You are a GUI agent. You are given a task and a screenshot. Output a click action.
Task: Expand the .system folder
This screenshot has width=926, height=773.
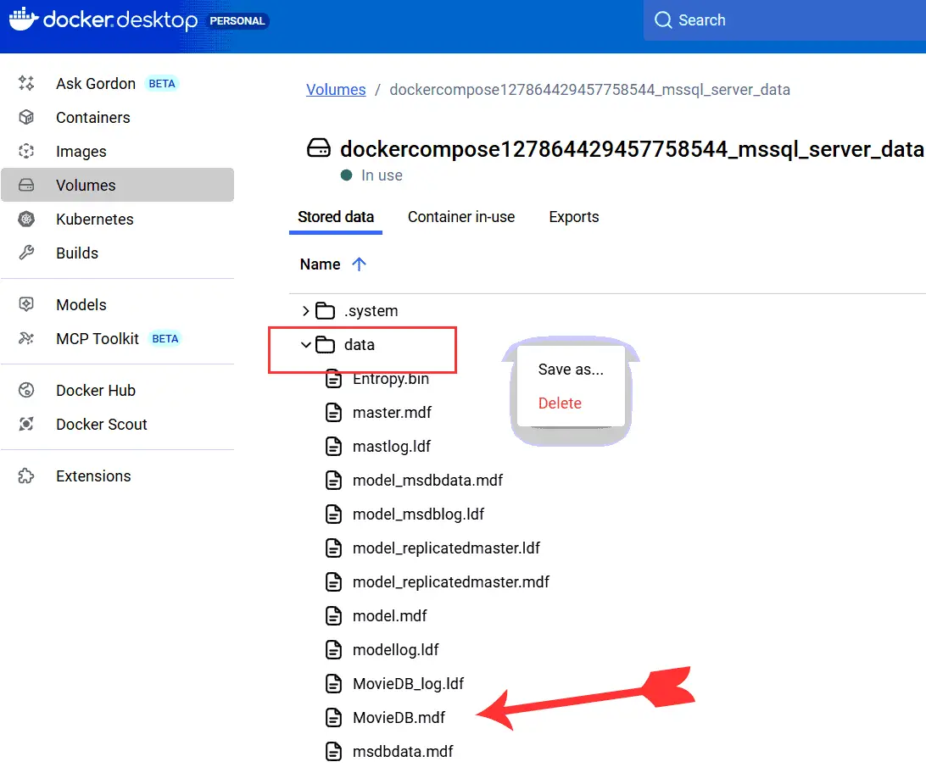click(305, 310)
